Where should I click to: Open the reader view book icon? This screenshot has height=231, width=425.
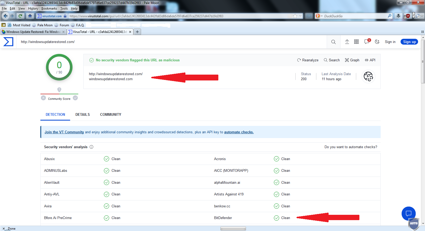(x=309, y=16)
